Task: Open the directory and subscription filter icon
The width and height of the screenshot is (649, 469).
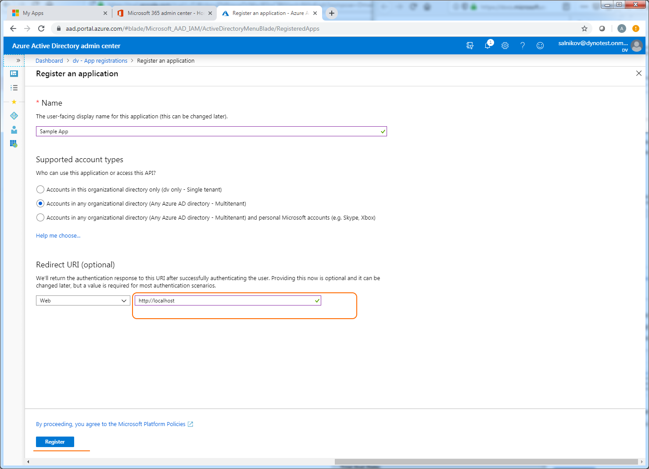Action: 470,46
